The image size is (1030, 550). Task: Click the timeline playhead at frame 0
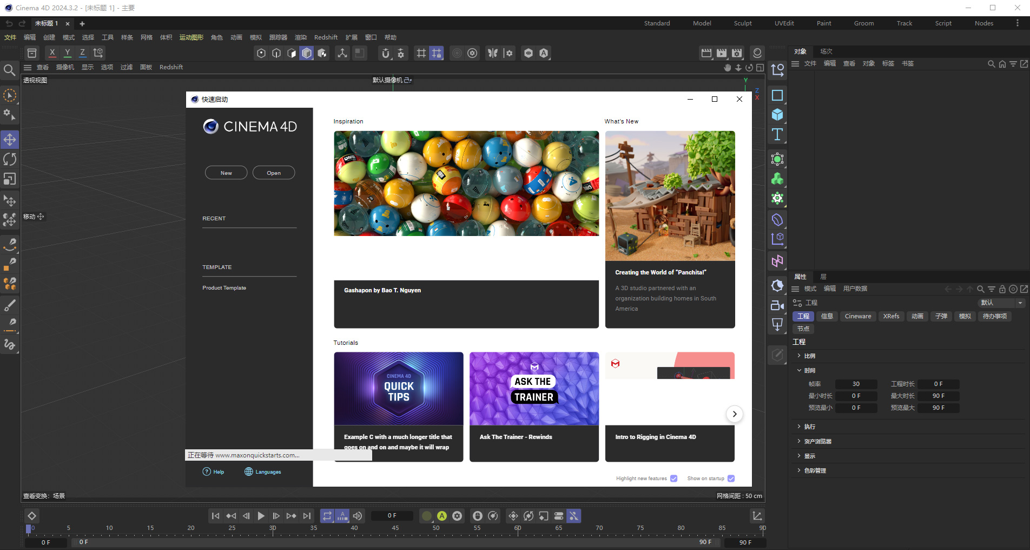pos(29,529)
